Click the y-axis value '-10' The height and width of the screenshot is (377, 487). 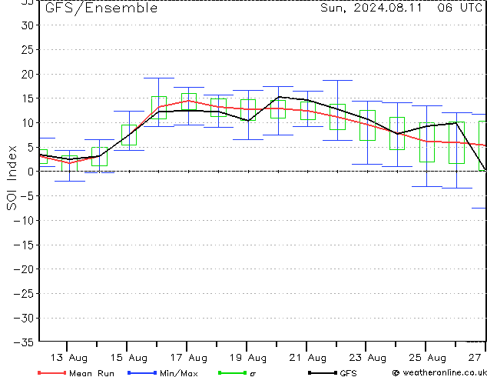point(23,221)
